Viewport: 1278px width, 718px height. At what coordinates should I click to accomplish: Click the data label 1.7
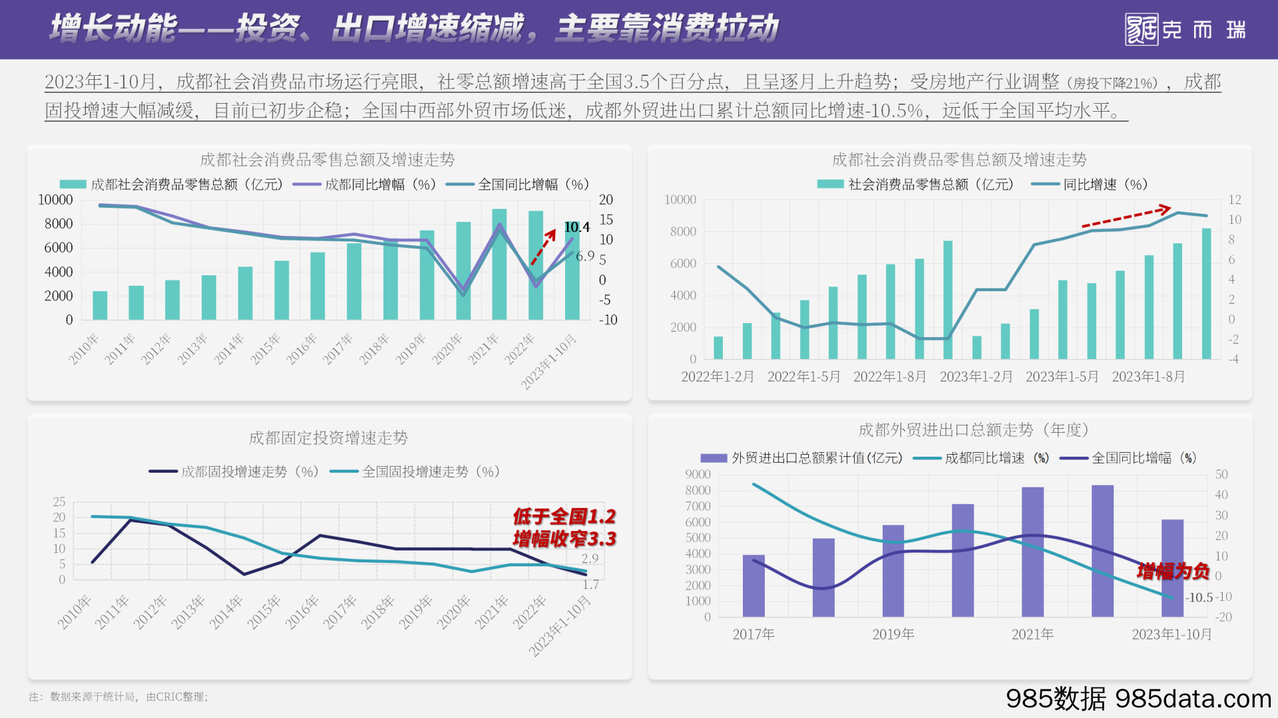click(x=590, y=584)
